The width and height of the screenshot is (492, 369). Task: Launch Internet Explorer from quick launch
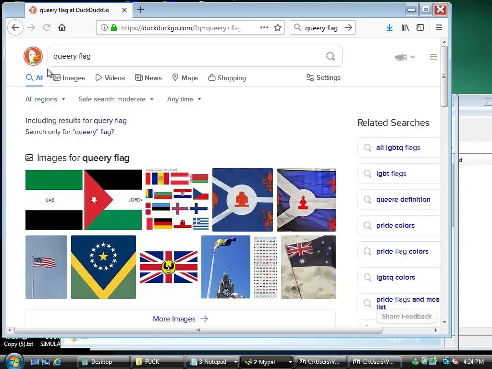[57, 362]
